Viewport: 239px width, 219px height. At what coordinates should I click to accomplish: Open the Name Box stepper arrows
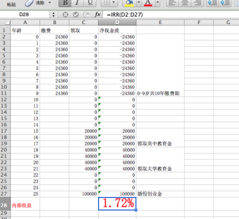point(53,15)
